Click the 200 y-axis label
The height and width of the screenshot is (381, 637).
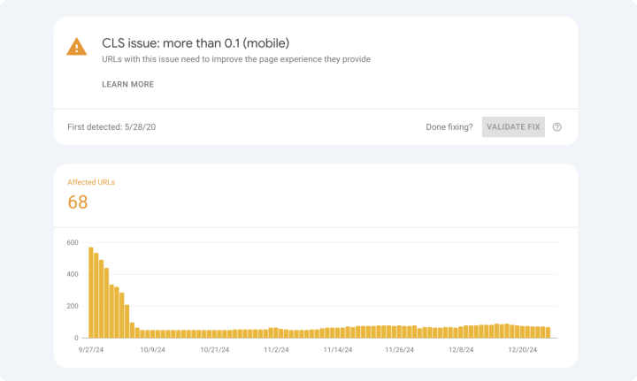73,307
